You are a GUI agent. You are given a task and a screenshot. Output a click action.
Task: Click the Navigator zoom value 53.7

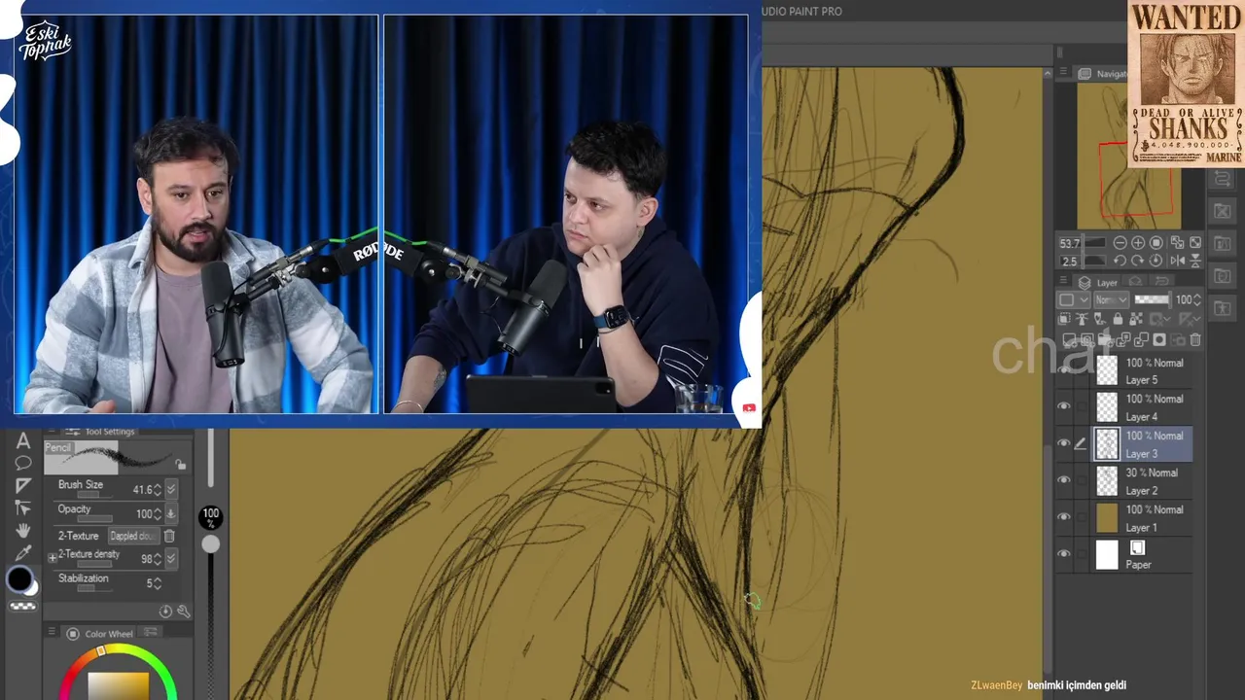(x=1070, y=243)
